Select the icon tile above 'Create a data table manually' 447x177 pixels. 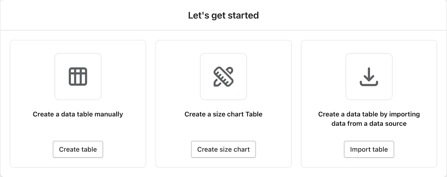78,76
